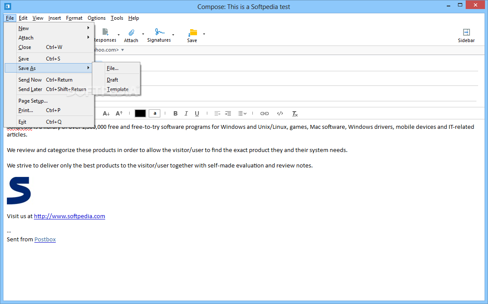Open the Tools menu
This screenshot has height=304, width=488.
[x=117, y=18]
